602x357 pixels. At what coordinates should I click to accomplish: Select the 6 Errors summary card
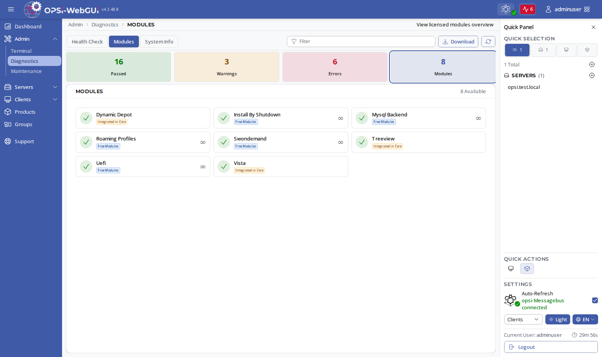tap(335, 67)
